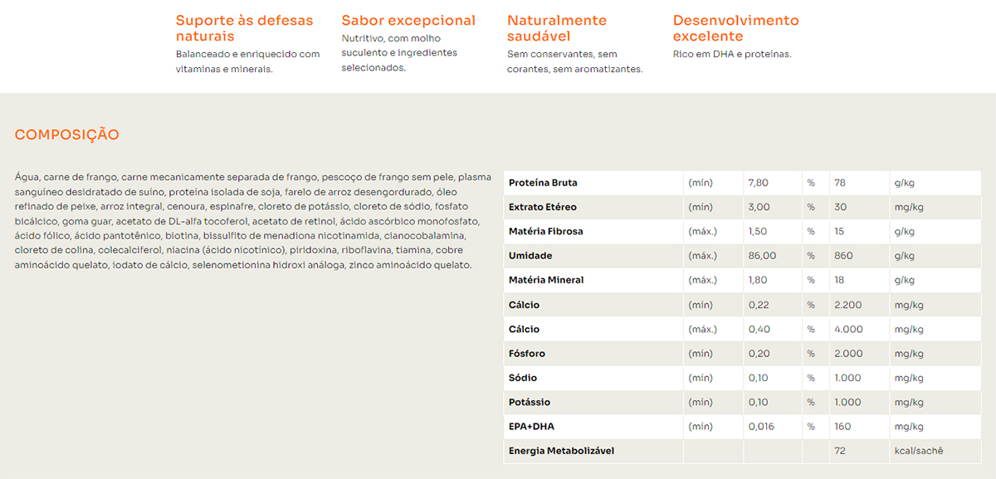Click the "Sabor excepcional" heading

[x=408, y=20]
